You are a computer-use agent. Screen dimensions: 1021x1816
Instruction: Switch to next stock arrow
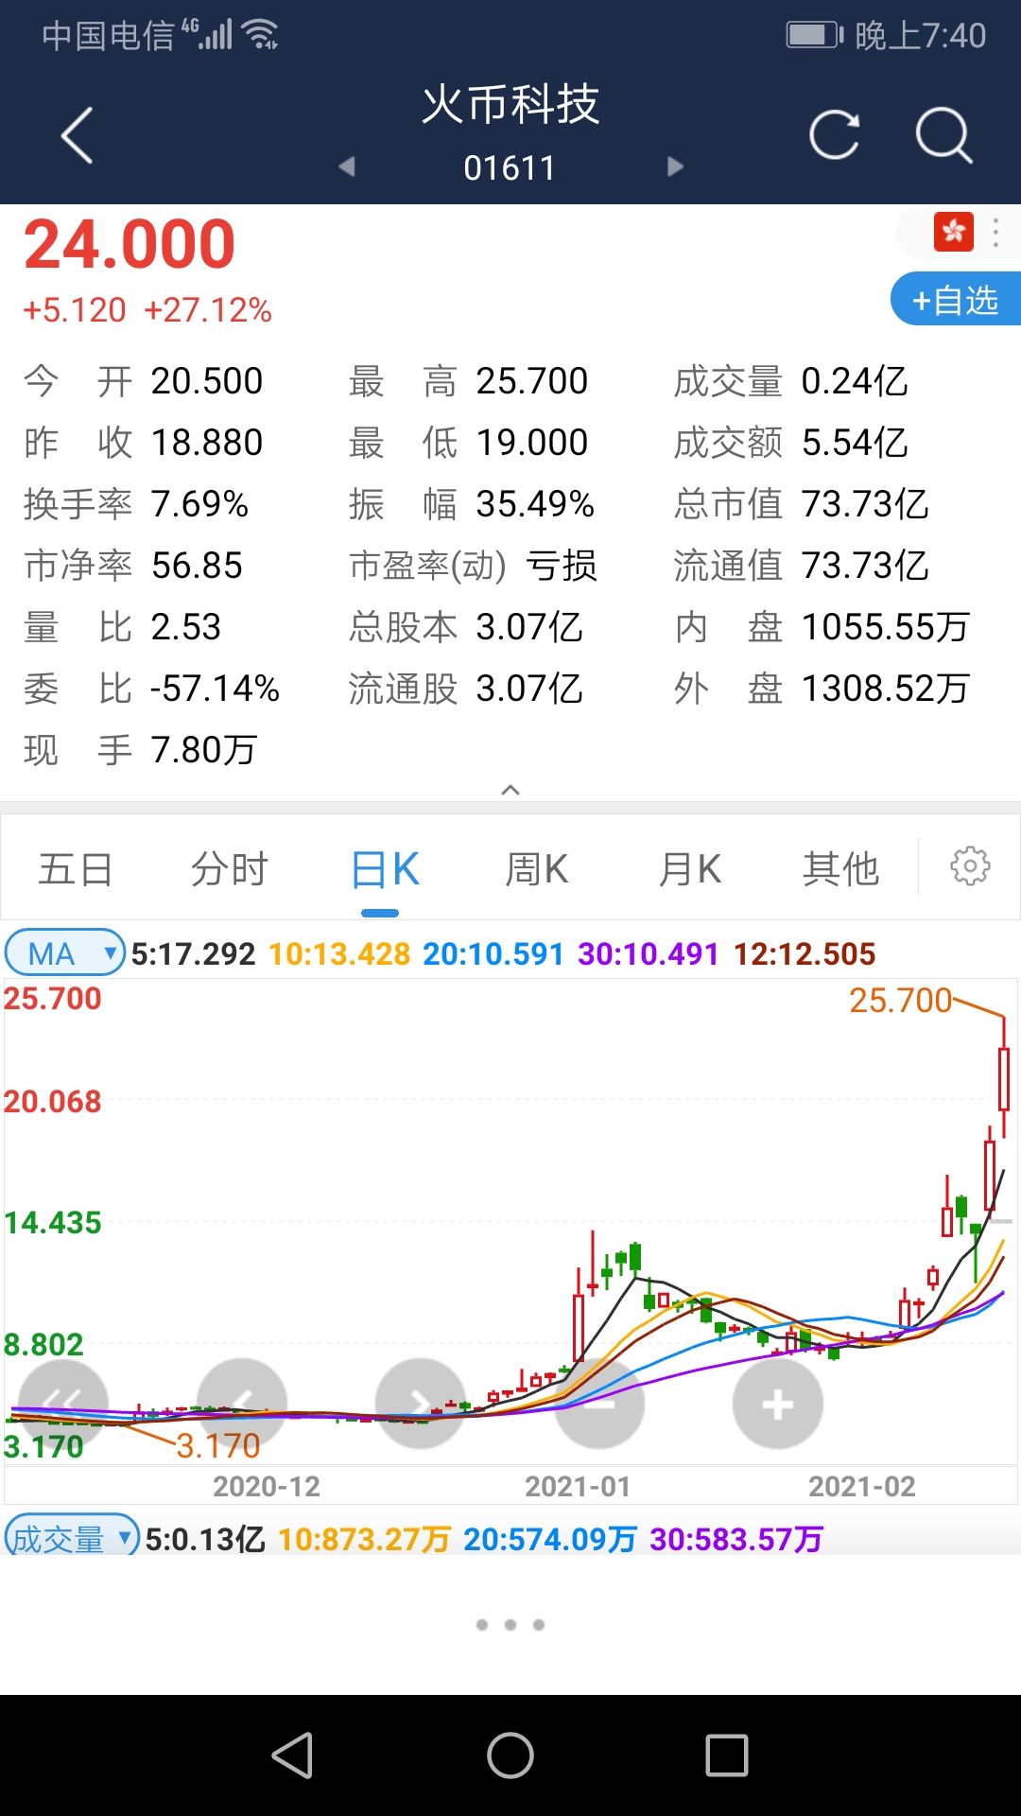pyautogui.click(x=675, y=166)
